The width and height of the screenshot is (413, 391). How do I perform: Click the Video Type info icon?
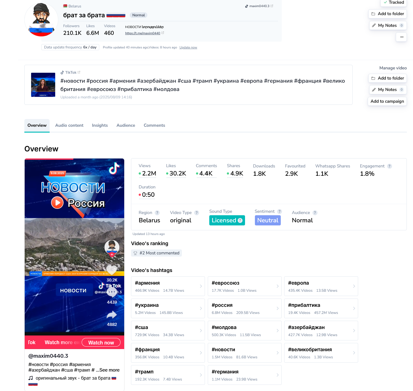click(197, 213)
